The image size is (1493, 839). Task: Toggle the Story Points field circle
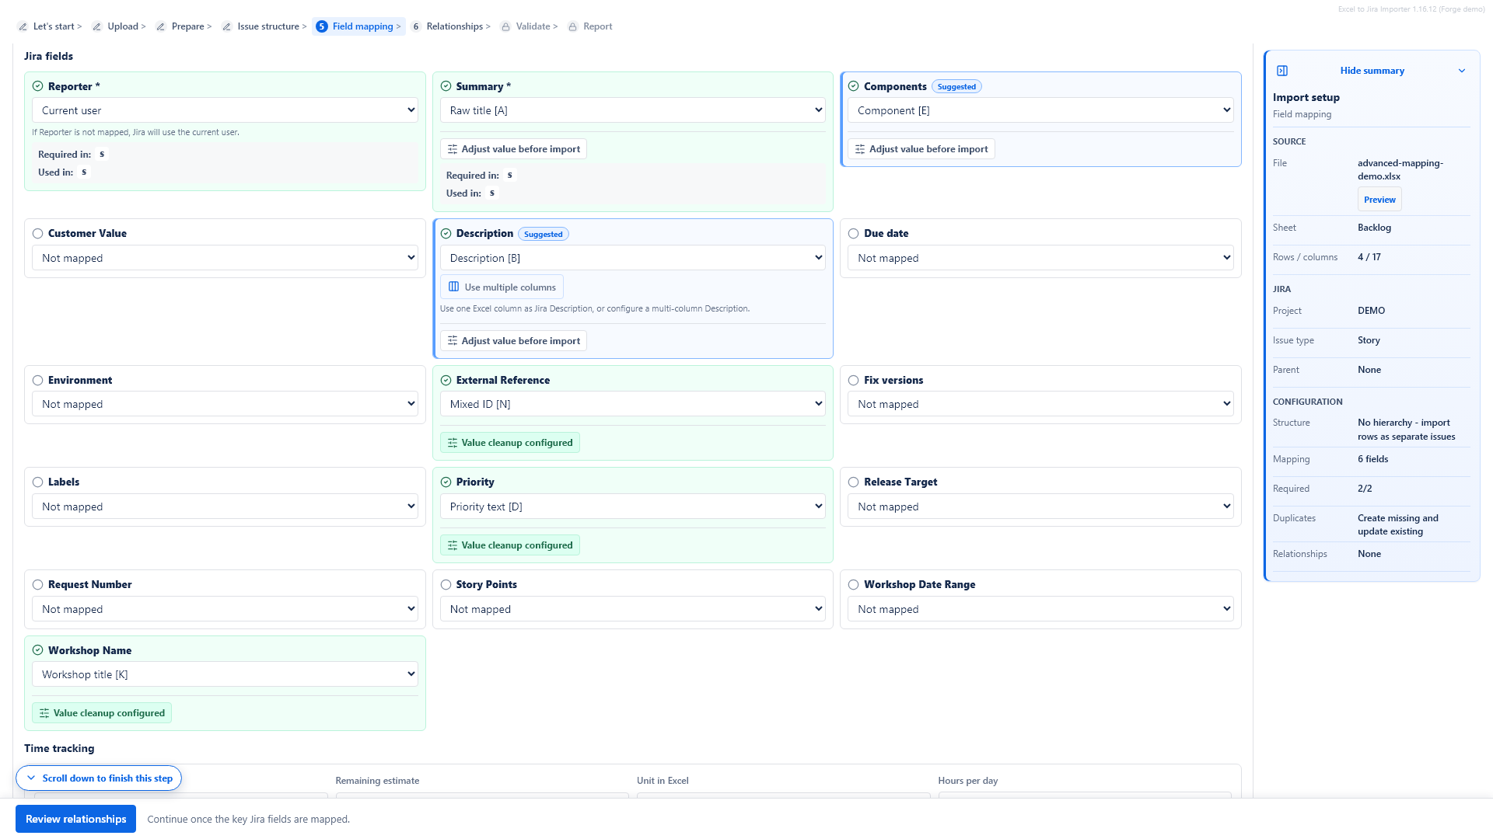[x=446, y=584]
